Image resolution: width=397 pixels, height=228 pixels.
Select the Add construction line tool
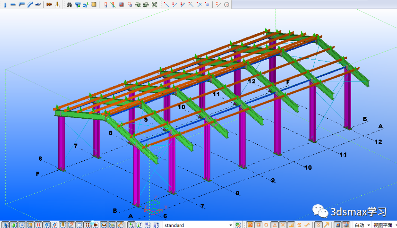pyautogui.click(x=218, y=4)
